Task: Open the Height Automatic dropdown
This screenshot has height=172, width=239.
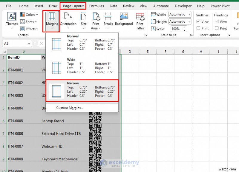Action: [x=189, y=21]
